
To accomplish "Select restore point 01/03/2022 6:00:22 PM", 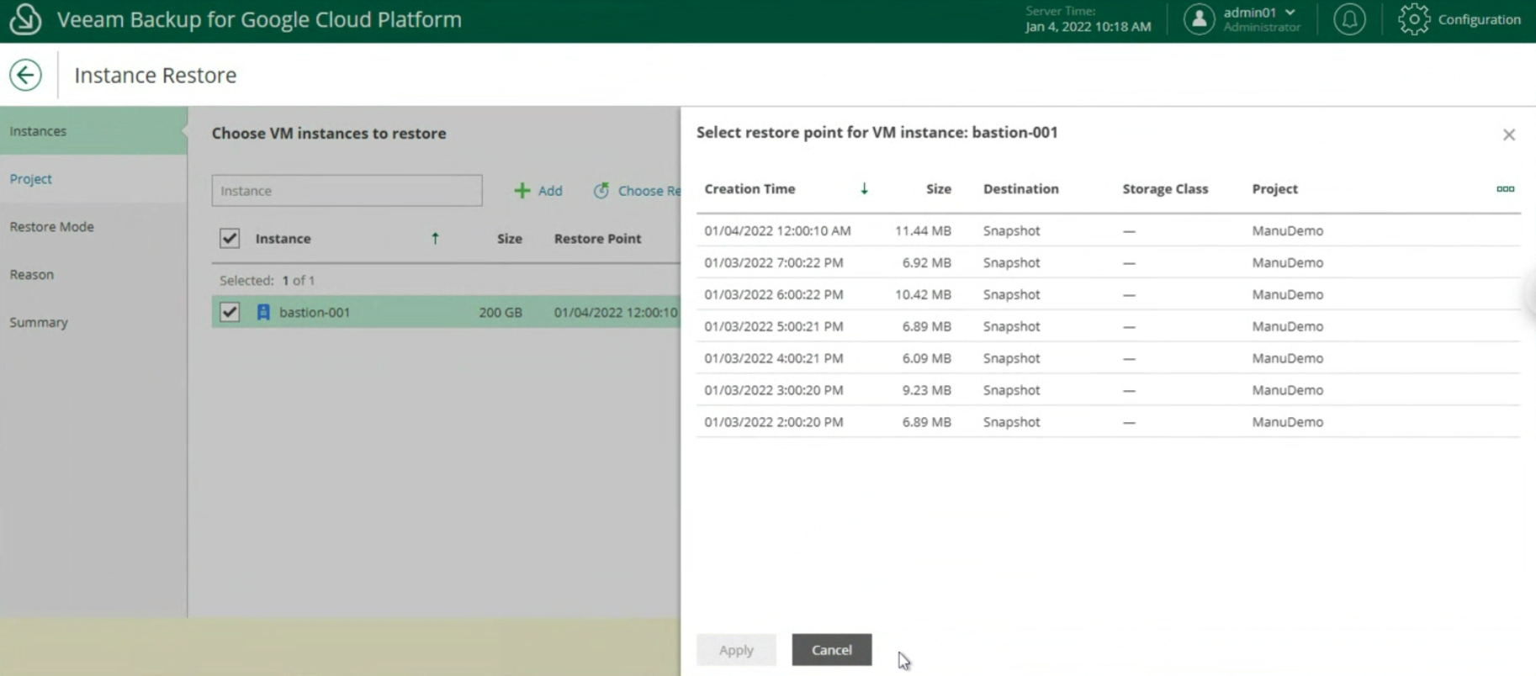I will point(1108,294).
